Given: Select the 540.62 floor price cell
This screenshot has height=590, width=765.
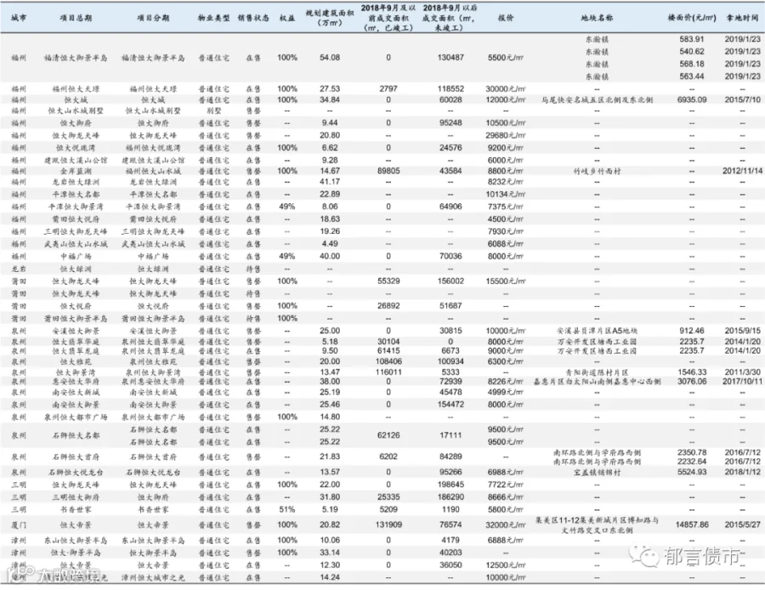Looking at the screenshot, I should [x=692, y=51].
